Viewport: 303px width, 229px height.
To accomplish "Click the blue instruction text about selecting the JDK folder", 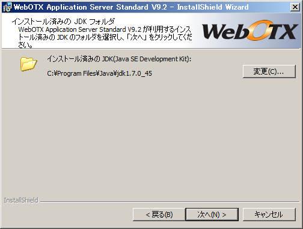I will pos(105,37).
